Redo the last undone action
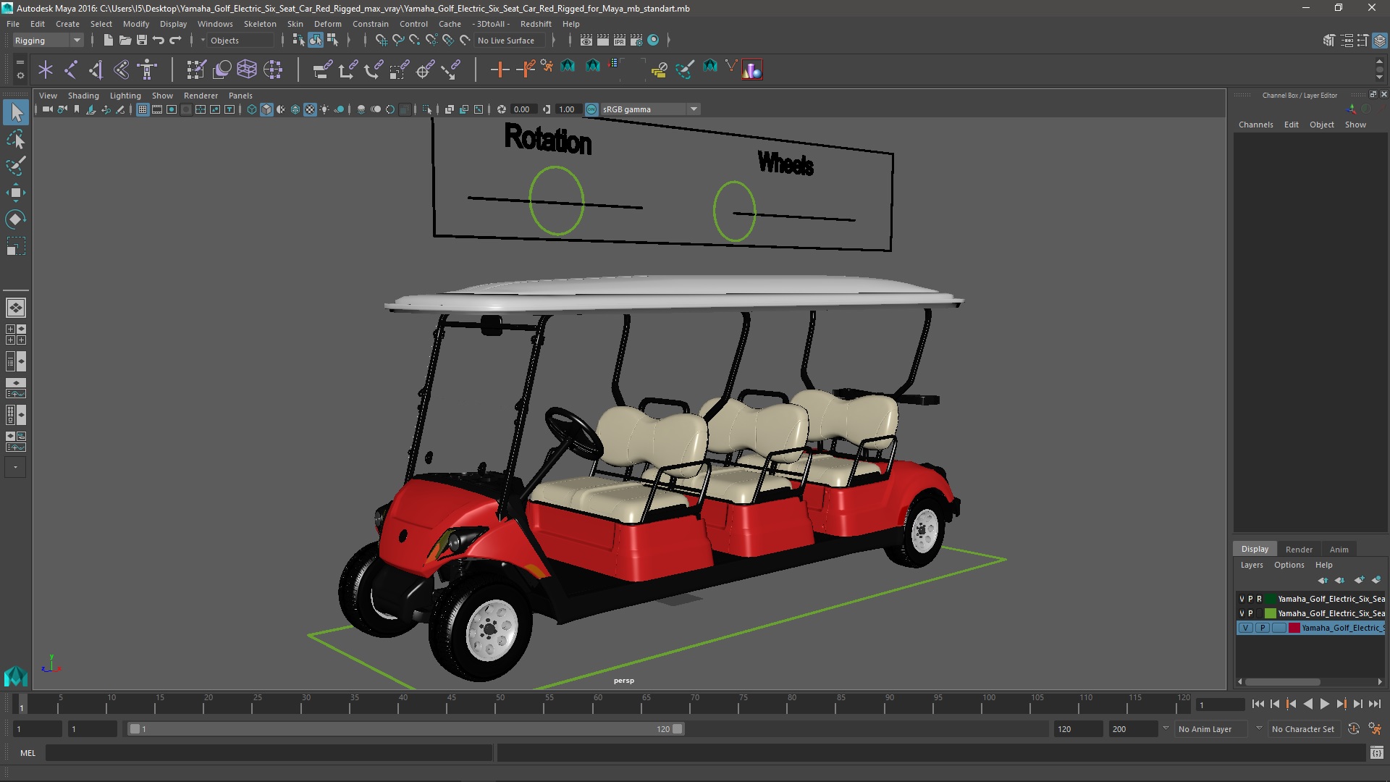 [175, 41]
